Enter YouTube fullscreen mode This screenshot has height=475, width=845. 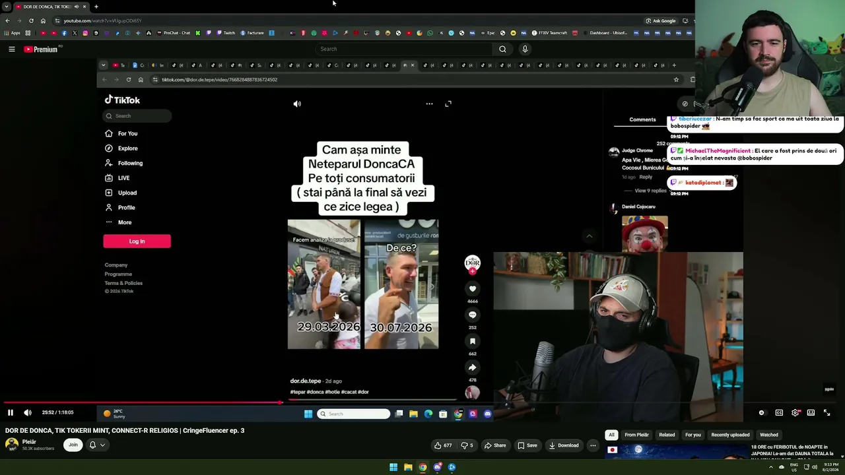pyautogui.click(x=827, y=412)
